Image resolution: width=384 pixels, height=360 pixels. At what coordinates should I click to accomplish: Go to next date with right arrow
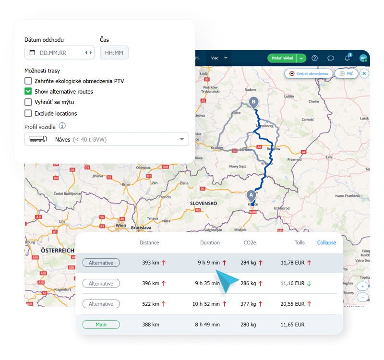tap(91, 52)
